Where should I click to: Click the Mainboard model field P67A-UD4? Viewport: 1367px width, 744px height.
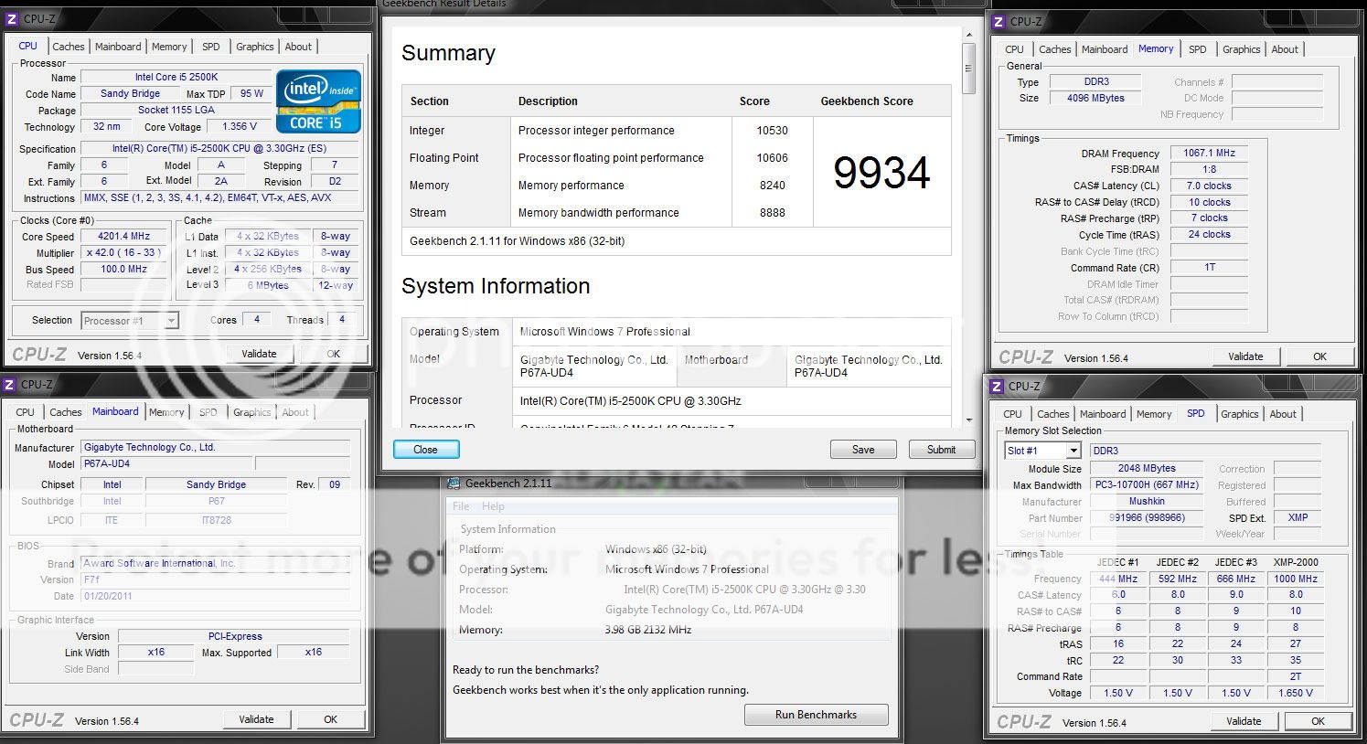click(x=167, y=464)
